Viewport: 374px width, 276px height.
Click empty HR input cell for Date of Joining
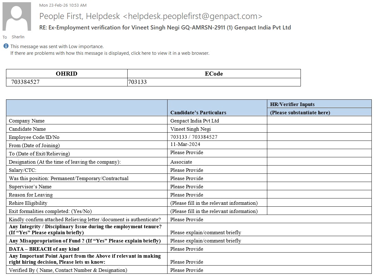(319, 145)
